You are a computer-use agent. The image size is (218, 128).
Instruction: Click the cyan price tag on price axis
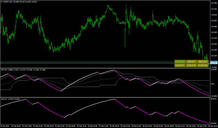point(214,62)
